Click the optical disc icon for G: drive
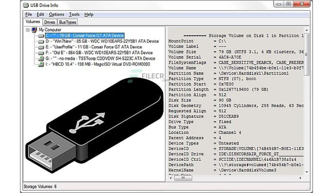Screen dimensions: 333x193 click(x=41, y=59)
